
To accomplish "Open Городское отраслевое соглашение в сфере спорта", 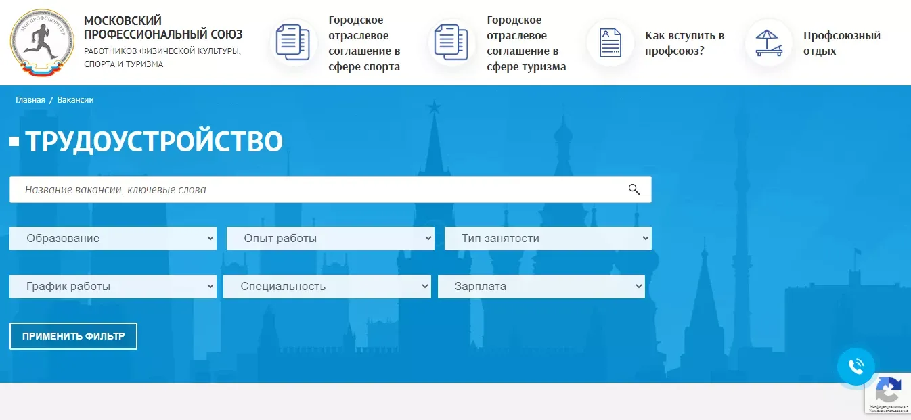I will tap(364, 43).
